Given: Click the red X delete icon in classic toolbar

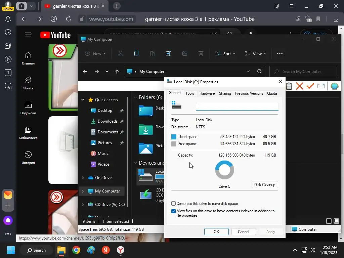Looking at the screenshot, I should tap(299, 86).
